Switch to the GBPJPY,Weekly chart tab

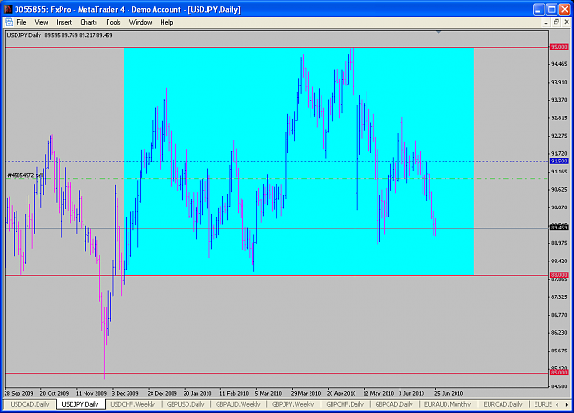pyautogui.click(x=293, y=404)
